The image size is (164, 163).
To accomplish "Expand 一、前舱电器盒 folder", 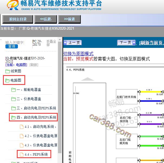I will [x=29, y=90].
